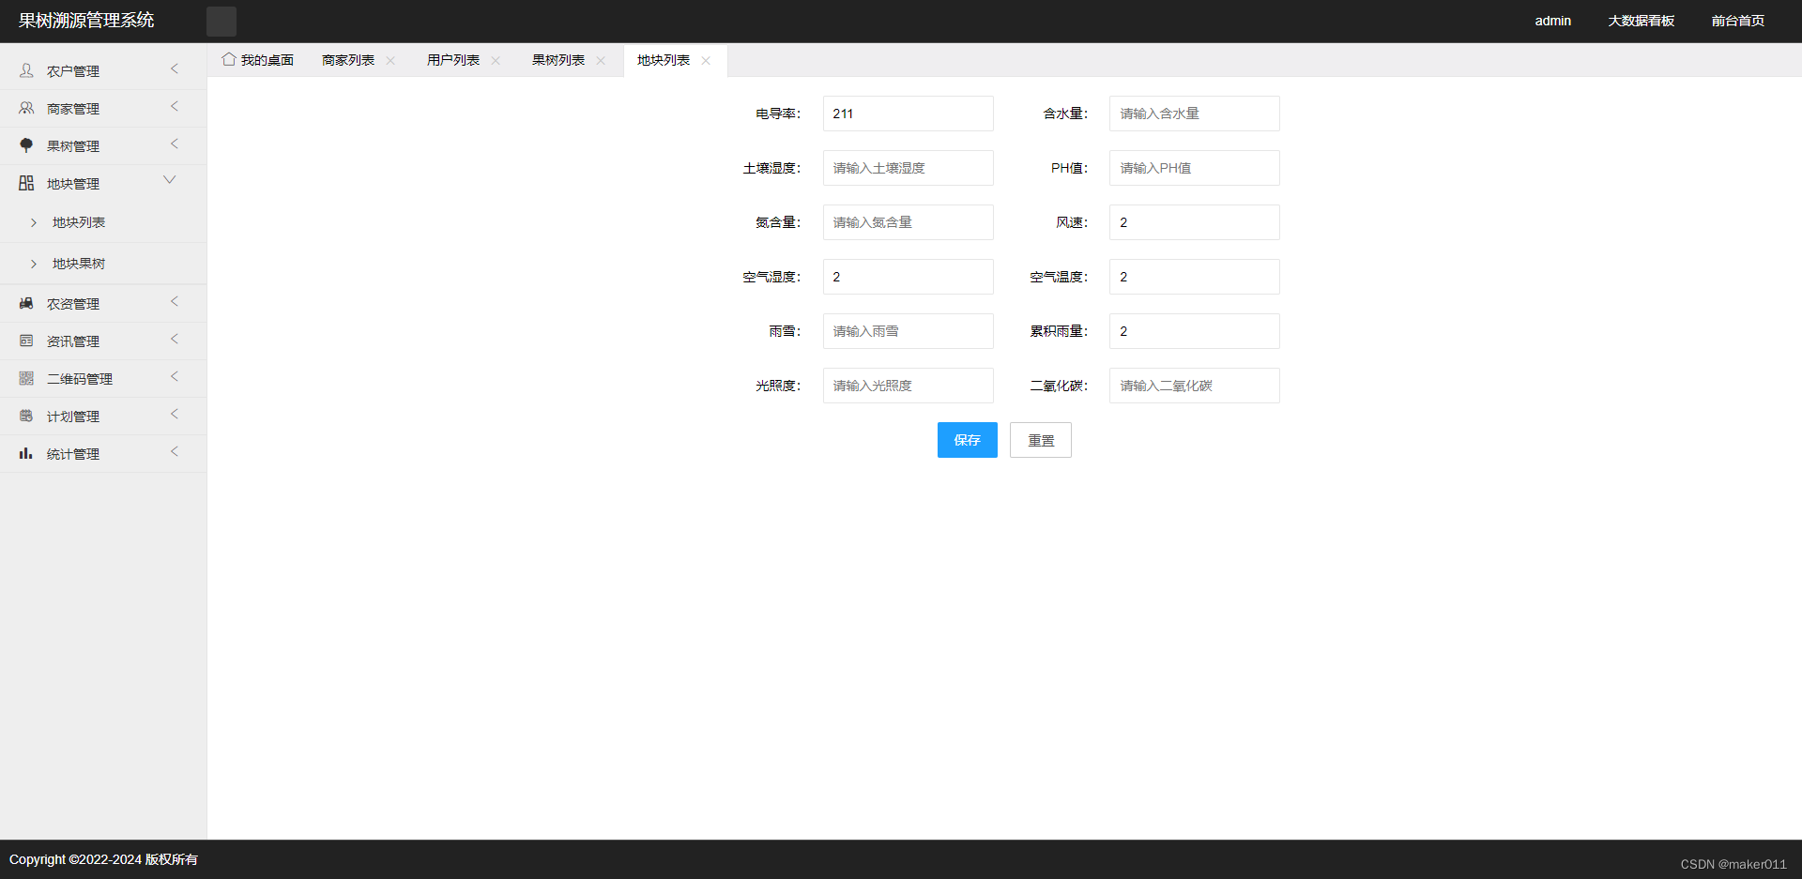1802x879 pixels.
Task: Open 地块列表 in the sidebar
Action: click(x=103, y=222)
